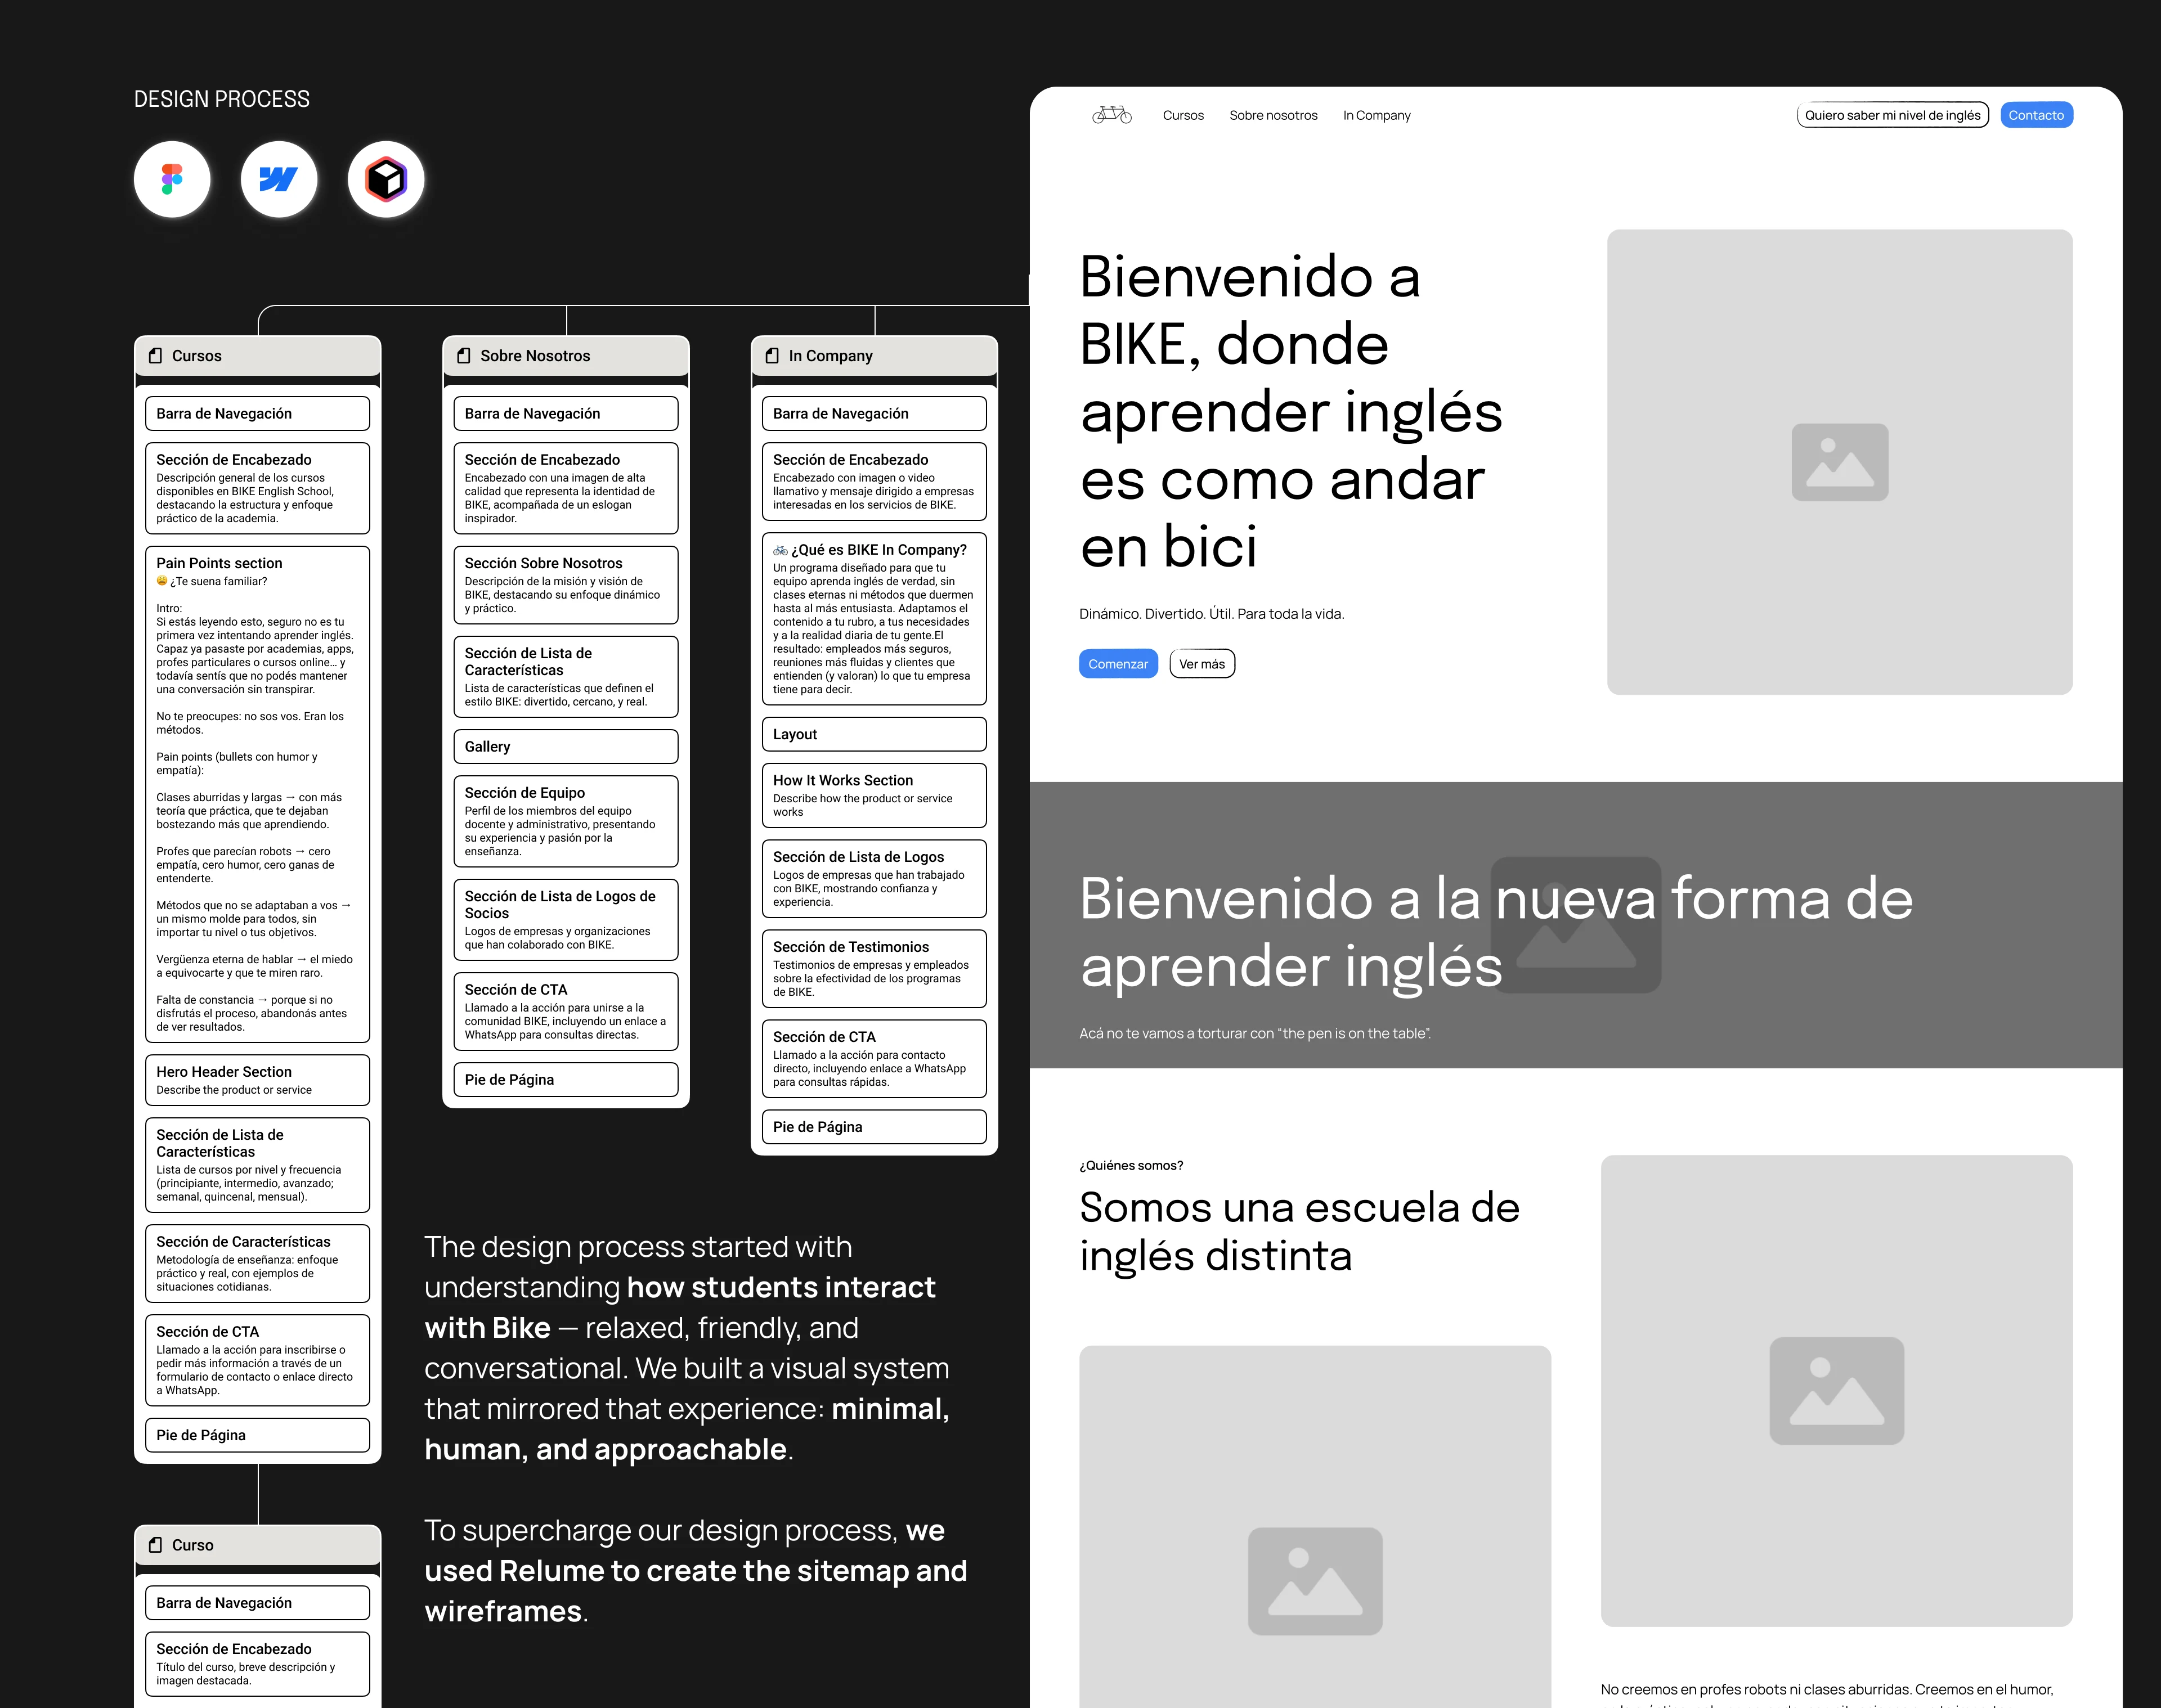Viewport: 2161px width, 1708px height.
Task: Open the Cursos nav menu item
Action: (x=1182, y=115)
